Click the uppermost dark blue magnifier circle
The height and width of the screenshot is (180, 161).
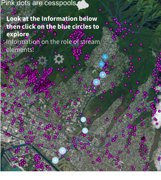(105, 57)
